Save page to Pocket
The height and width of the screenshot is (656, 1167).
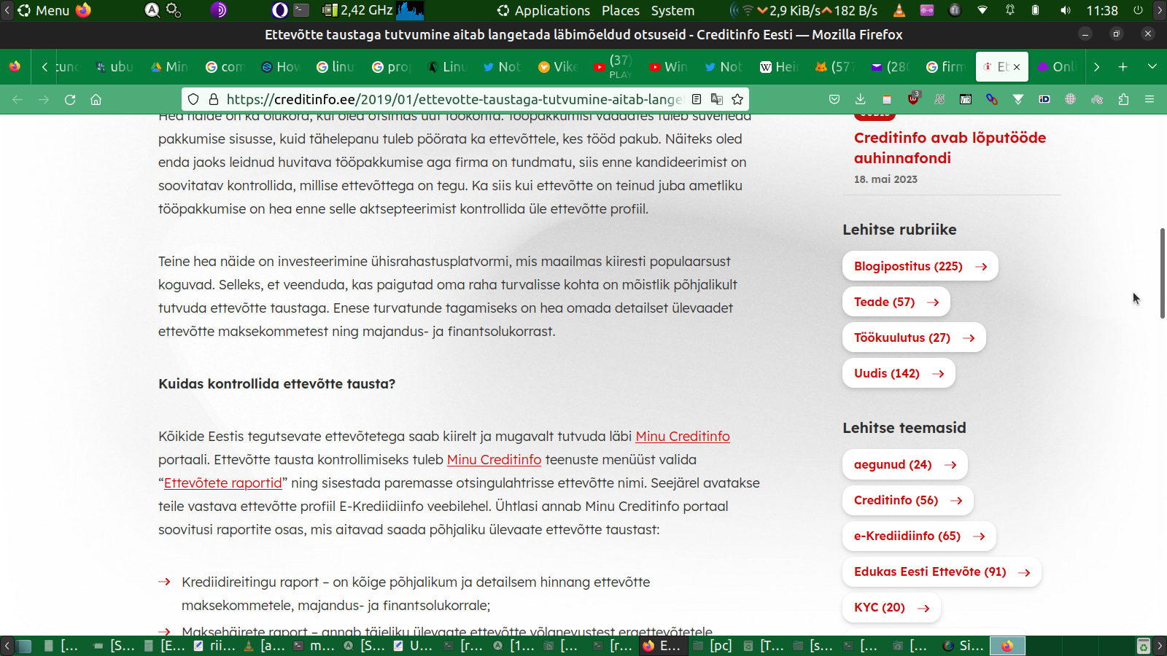pos(834,99)
